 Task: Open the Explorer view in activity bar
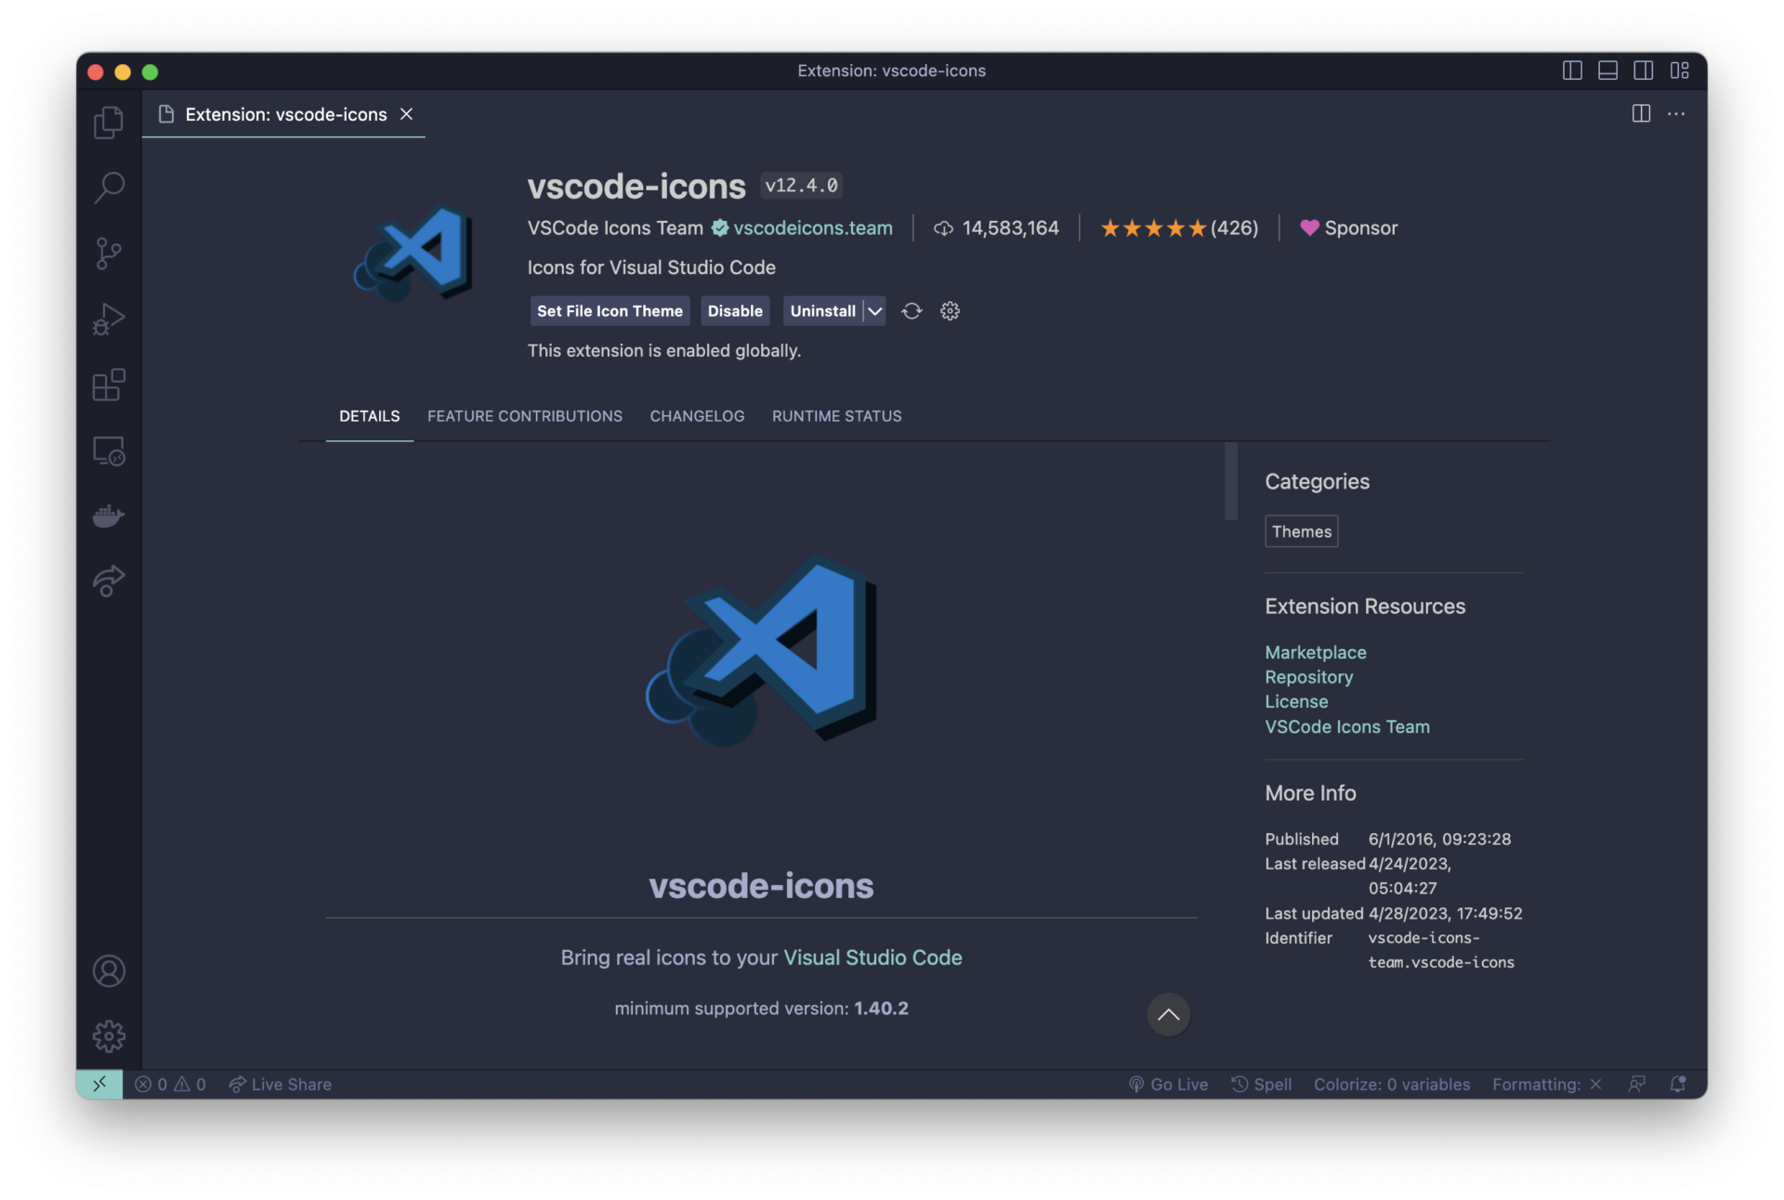coord(109,123)
